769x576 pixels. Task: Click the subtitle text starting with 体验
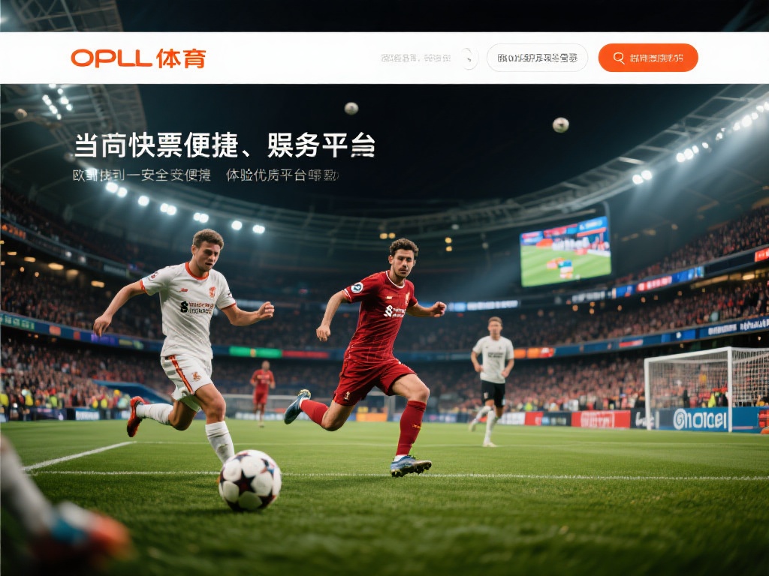tap(282, 175)
